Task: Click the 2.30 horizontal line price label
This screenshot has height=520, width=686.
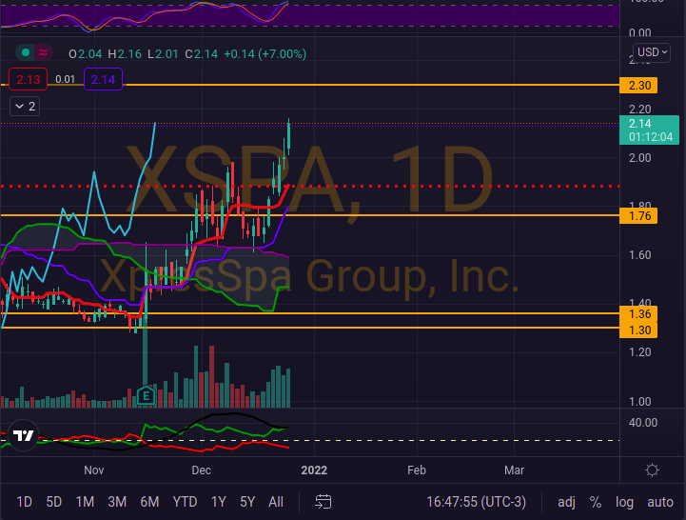Action: pyautogui.click(x=638, y=85)
